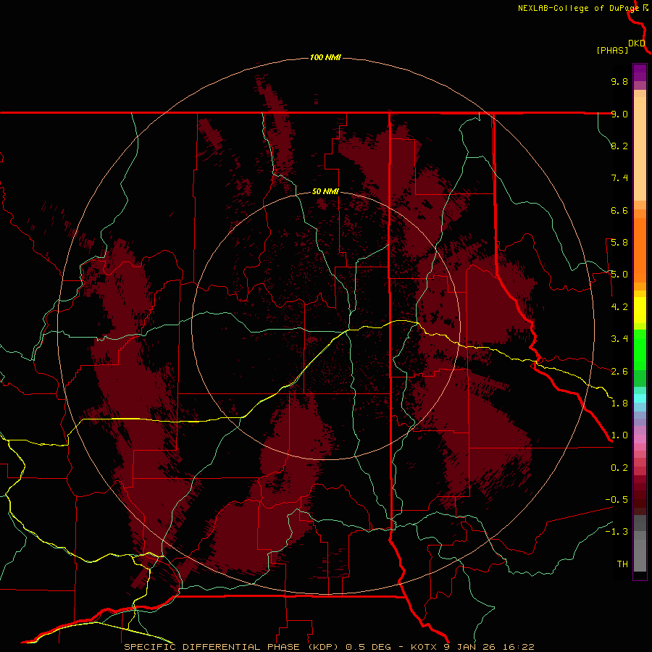Viewport: 652px width, 652px height.
Task: Click the 9.0 scale value
Action: click(x=619, y=114)
